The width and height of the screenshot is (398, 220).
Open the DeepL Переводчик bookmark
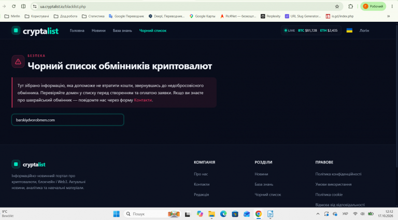pyautogui.click(x=166, y=16)
